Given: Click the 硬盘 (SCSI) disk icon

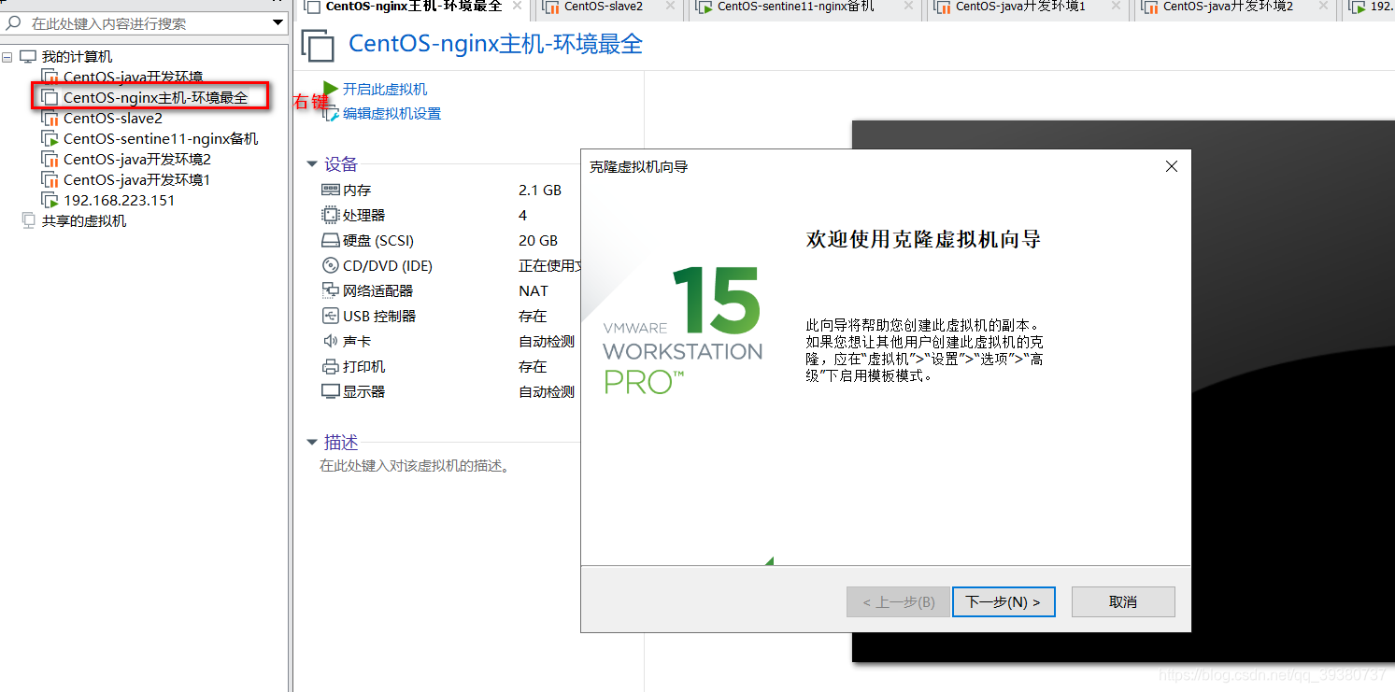Looking at the screenshot, I should tap(330, 240).
